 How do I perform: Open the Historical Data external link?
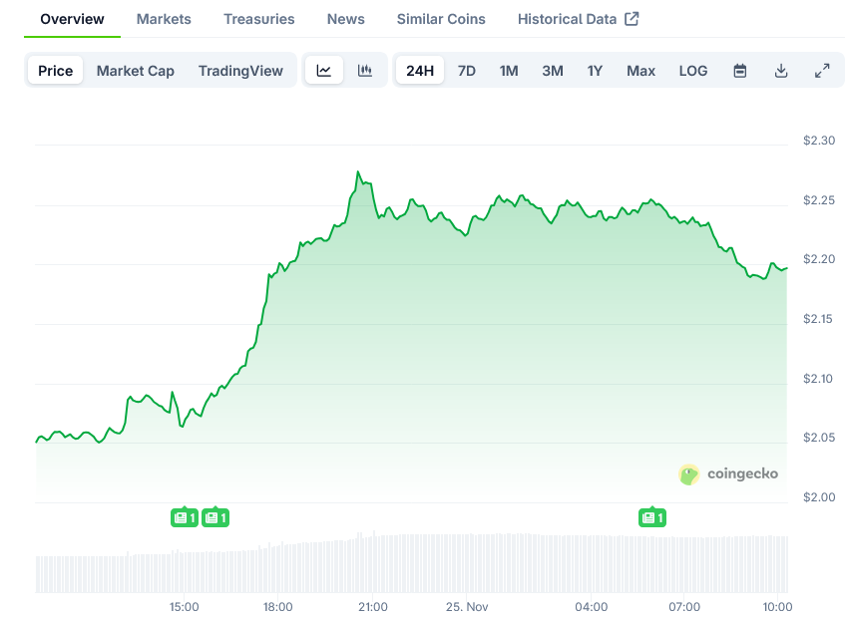click(x=578, y=19)
